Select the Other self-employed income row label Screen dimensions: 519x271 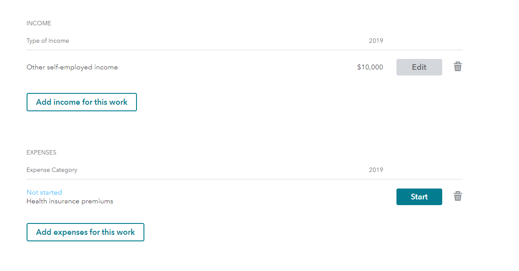72,67
